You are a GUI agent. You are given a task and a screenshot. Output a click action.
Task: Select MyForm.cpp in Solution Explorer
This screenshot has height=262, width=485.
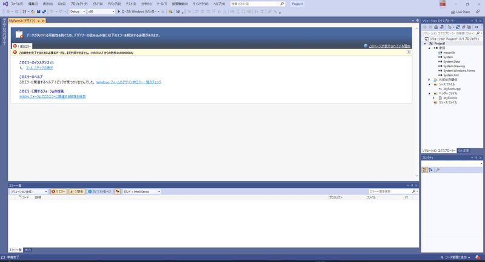pyautogui.click(x=452, y=89)
